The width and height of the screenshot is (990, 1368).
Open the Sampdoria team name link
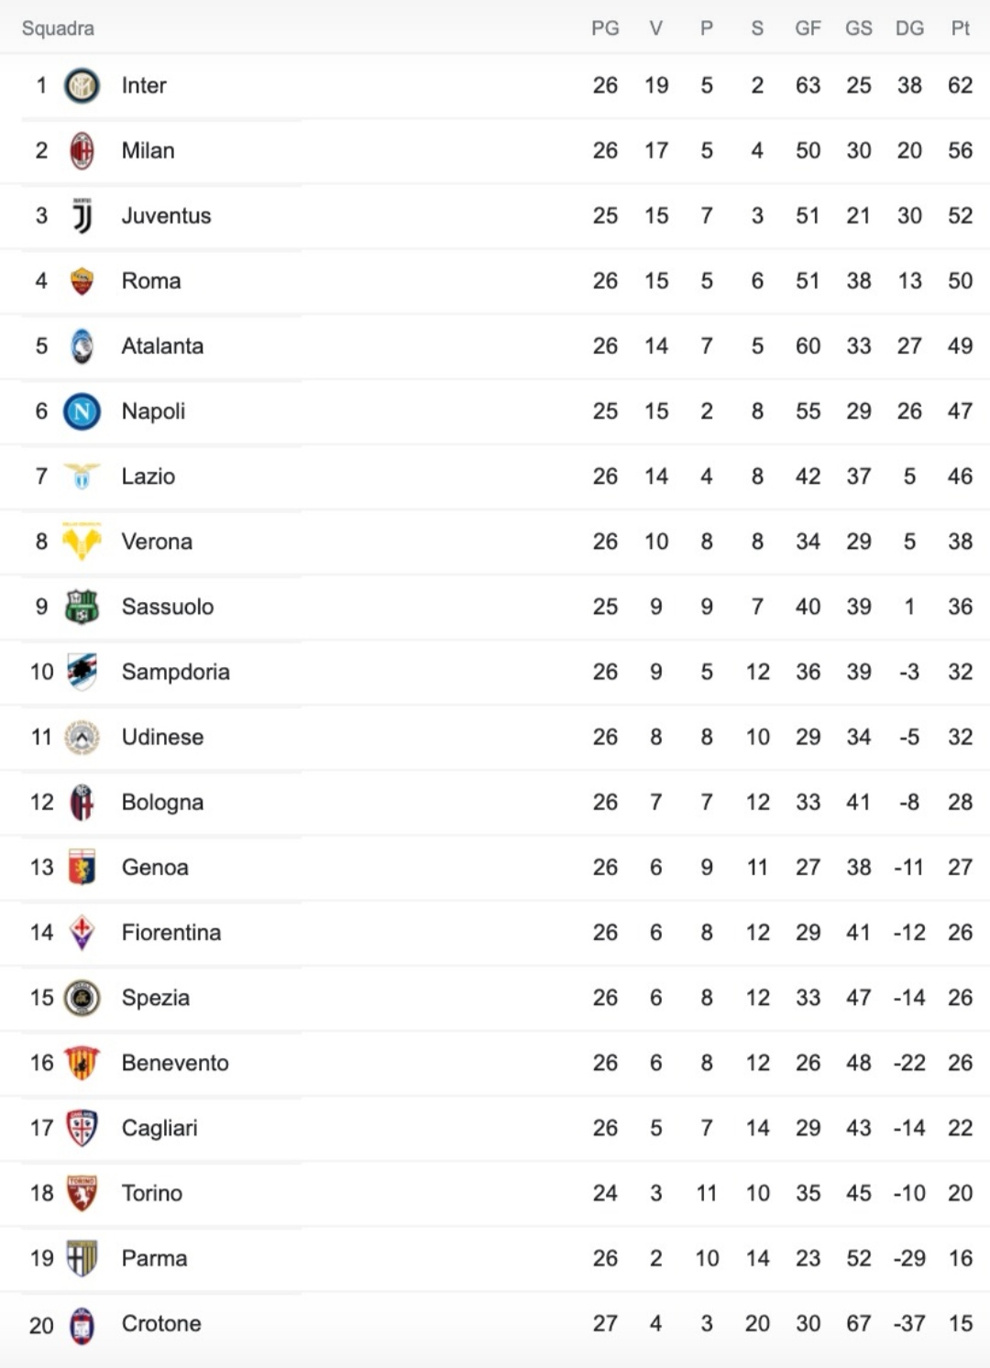coord(176,673)
